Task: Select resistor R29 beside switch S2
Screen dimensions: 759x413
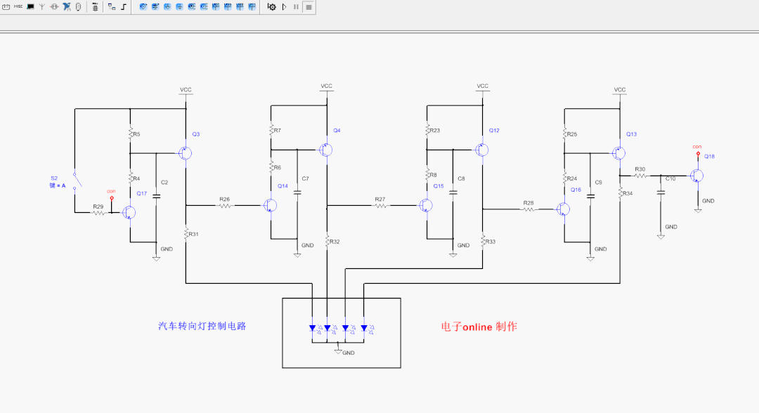Action: click(x=98, y=213)
